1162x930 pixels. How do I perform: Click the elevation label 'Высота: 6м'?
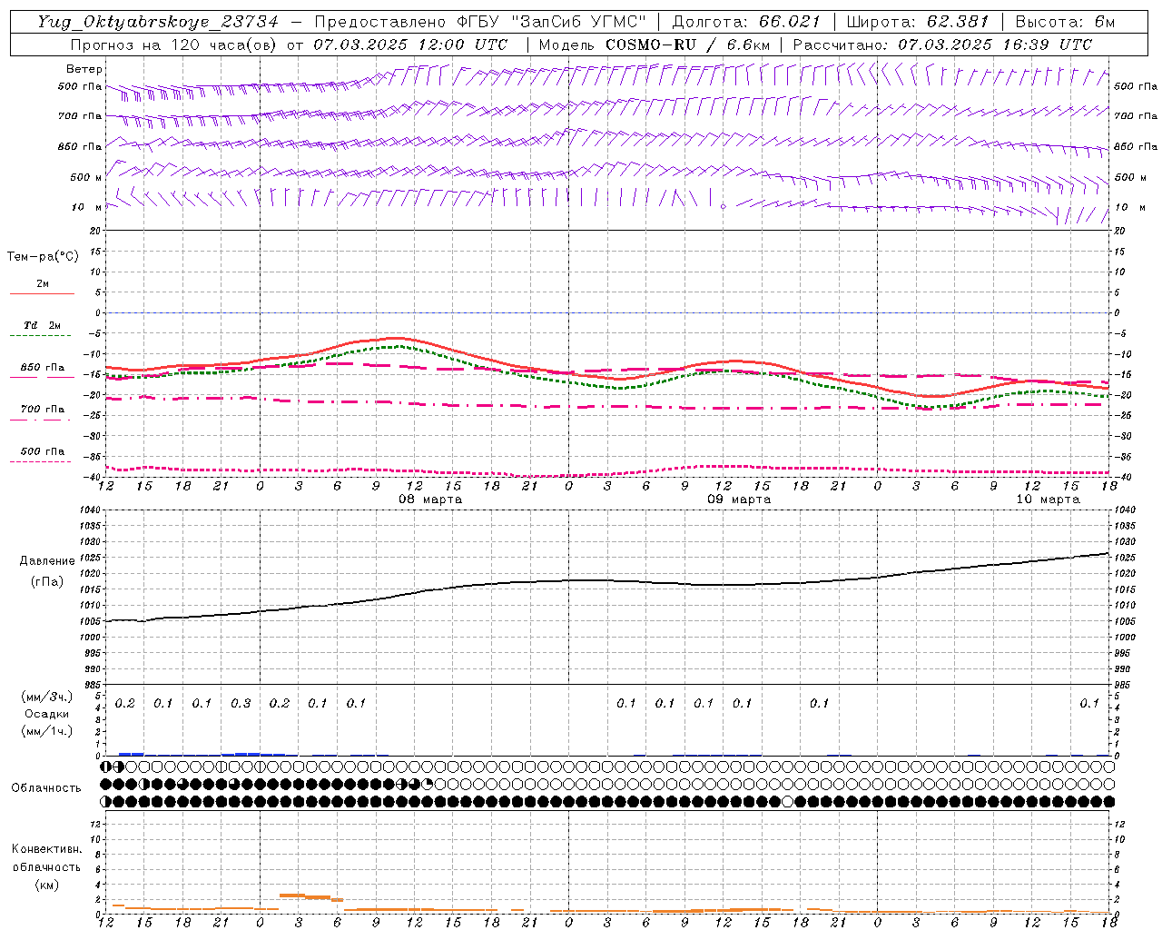(x=1065, y=22)
